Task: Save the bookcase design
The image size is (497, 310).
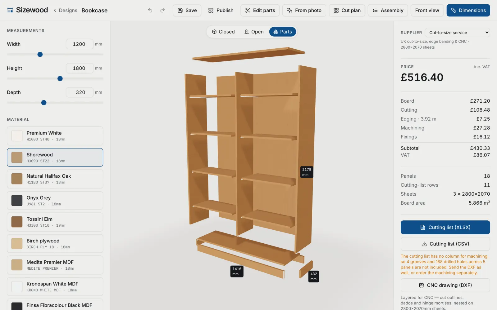Action: (x=187, y=10)
